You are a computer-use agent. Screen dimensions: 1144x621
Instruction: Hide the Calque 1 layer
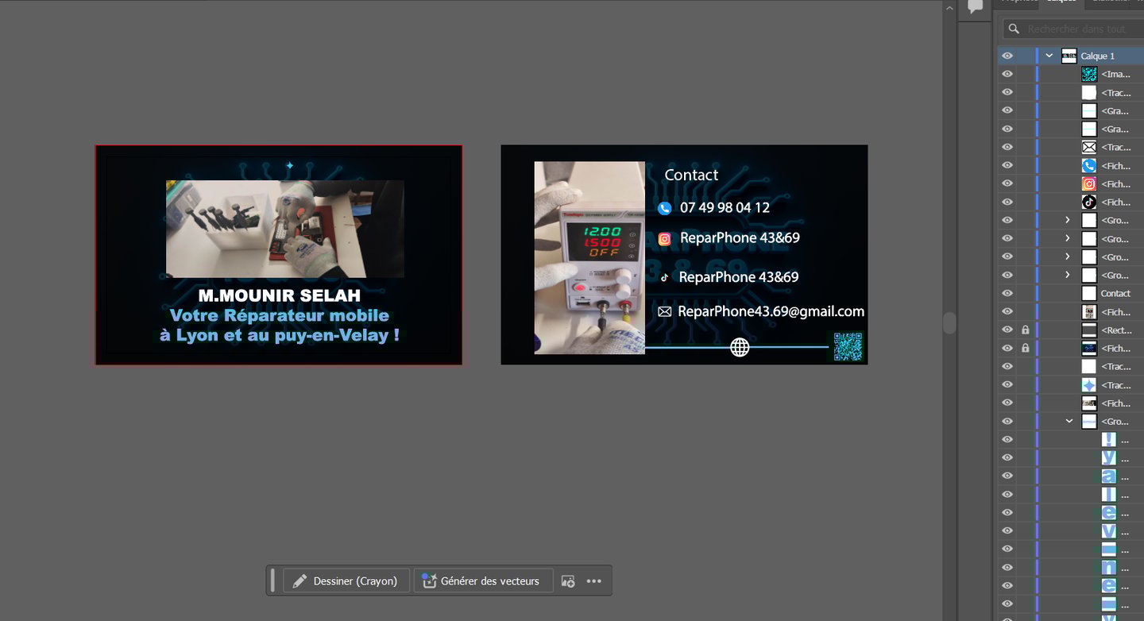pos(1007,56)
